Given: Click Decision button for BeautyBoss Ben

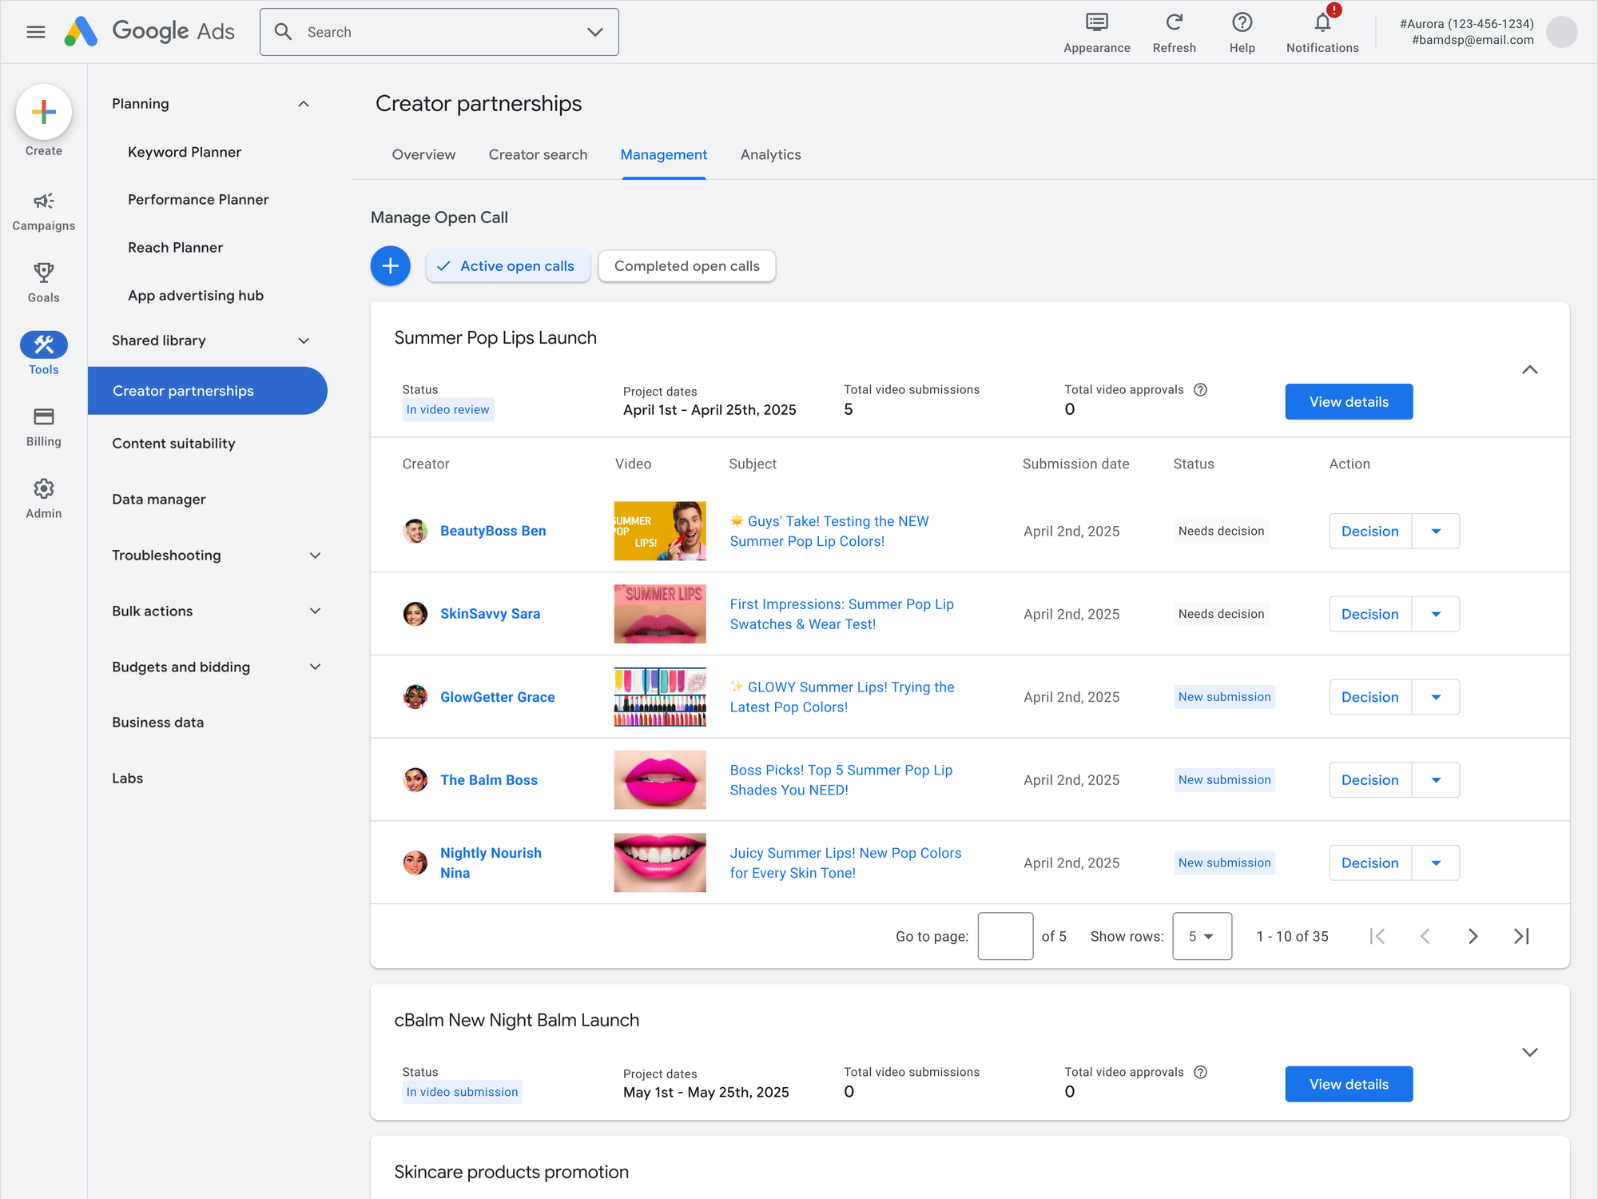Looking at the screenshot, I should (1370, 532).
